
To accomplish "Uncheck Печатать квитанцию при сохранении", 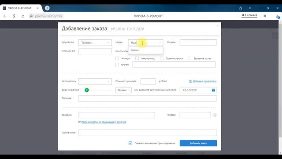I will coord(130,143).
